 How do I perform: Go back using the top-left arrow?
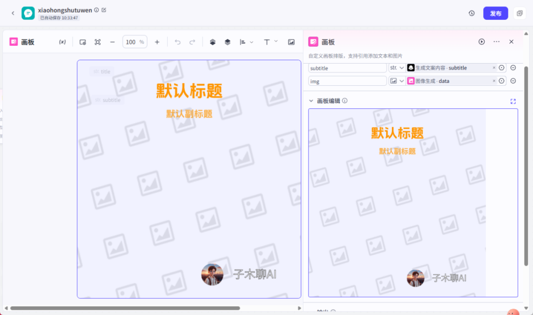click(x=13, y=13)
